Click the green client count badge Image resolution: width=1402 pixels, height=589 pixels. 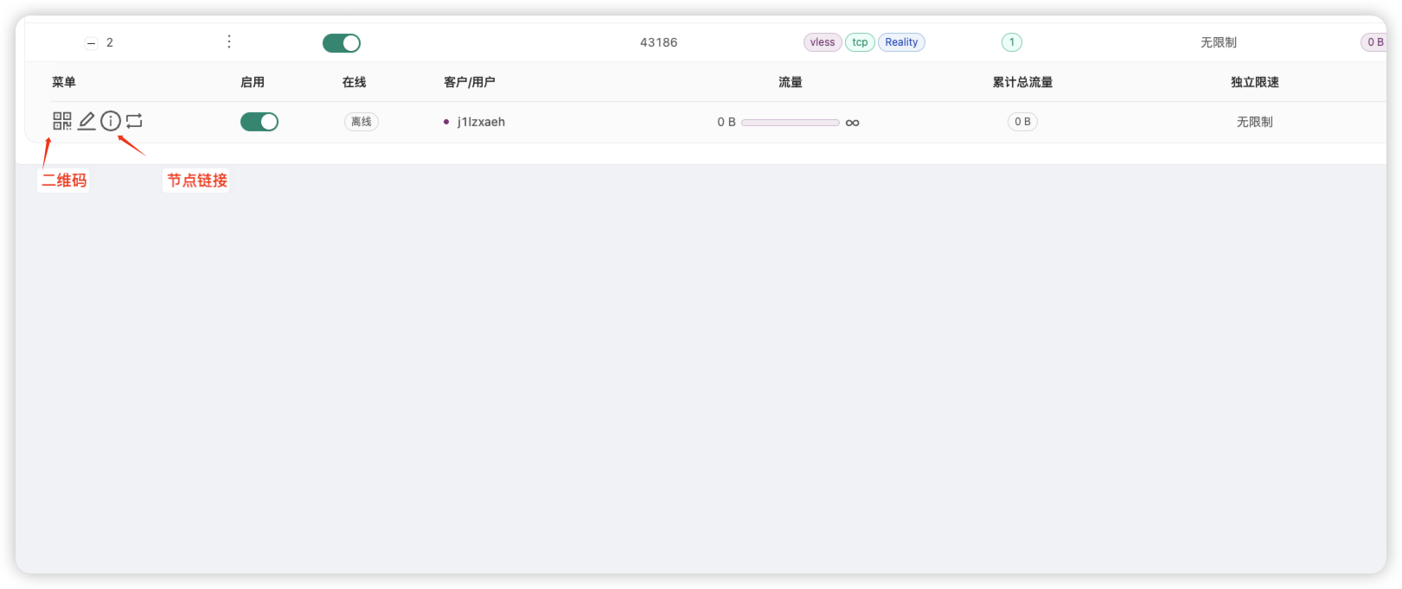[1011, 42]
